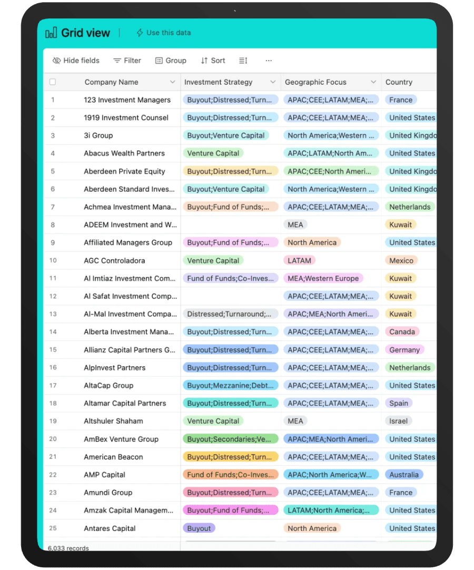Open the row height adjustment icon

[x=242, y=61]
